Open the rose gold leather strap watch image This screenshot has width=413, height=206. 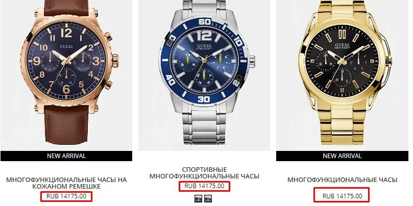tap(66, 75)
